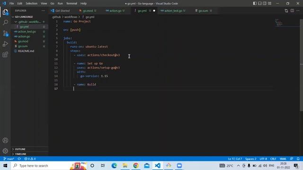Open the Edit menu
This screenshot has height=170, width=303.
(19, 3)
